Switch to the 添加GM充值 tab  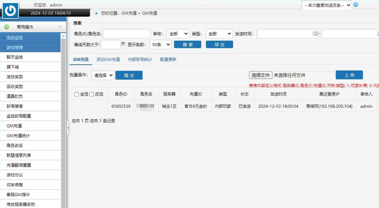coord(108,60)
